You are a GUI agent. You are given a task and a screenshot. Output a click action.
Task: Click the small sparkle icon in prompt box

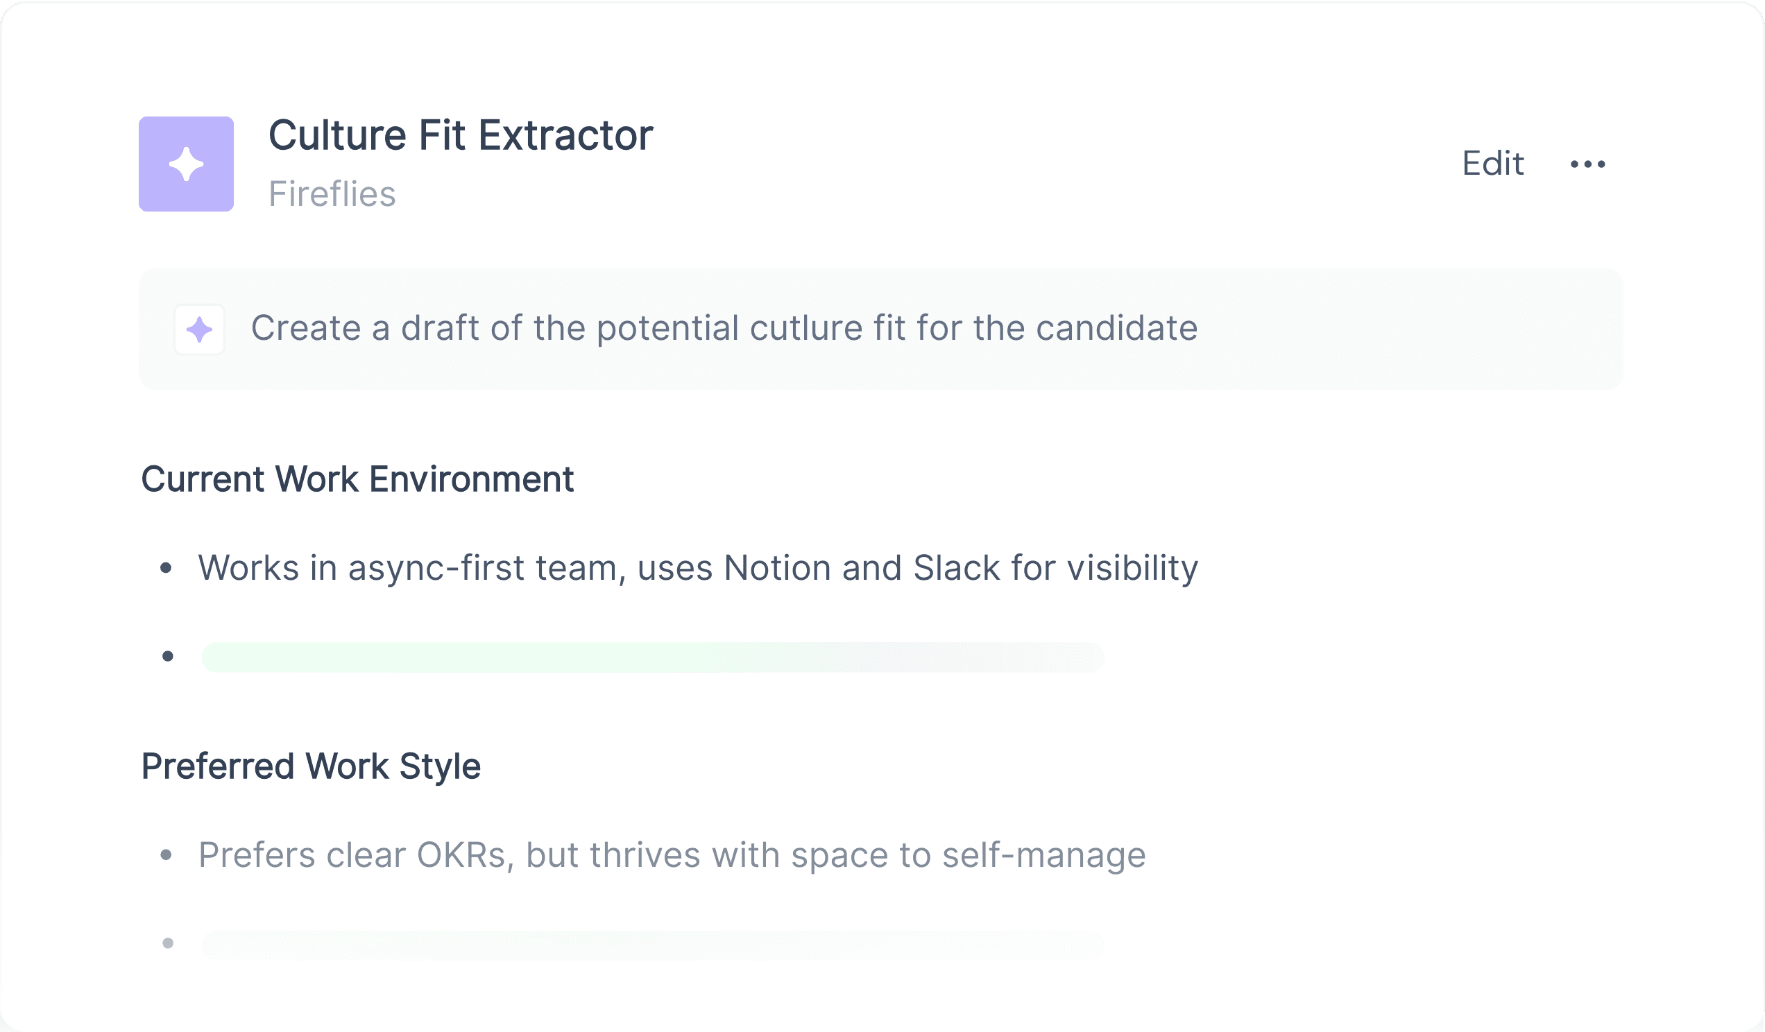click(200, 329)
